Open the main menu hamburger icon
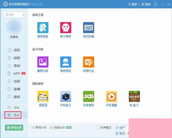This screenshot has width=172, height=138. tap(155, 4)
